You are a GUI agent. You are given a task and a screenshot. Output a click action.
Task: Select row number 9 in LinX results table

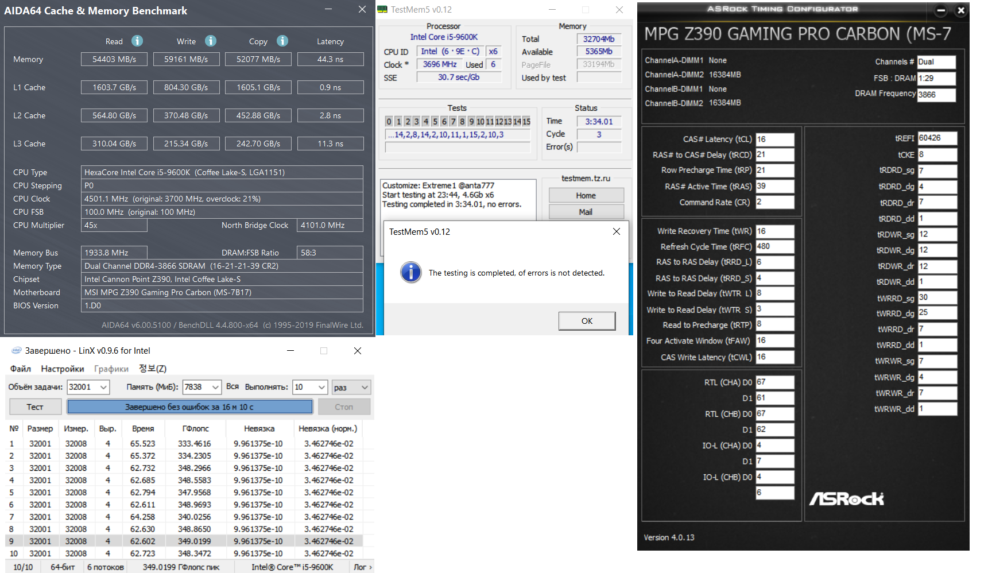pos(184,541)
